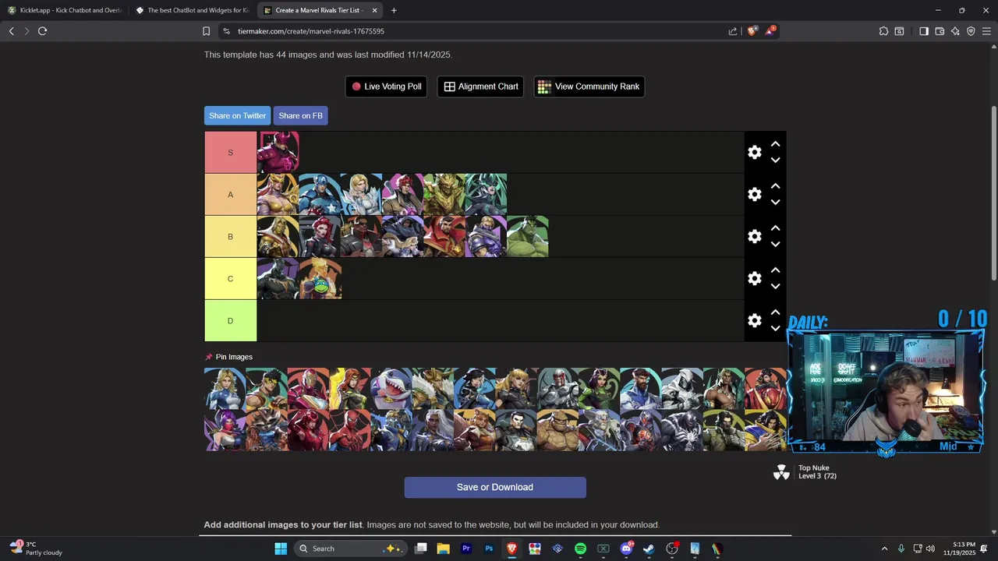Move S tier row up

775,144
